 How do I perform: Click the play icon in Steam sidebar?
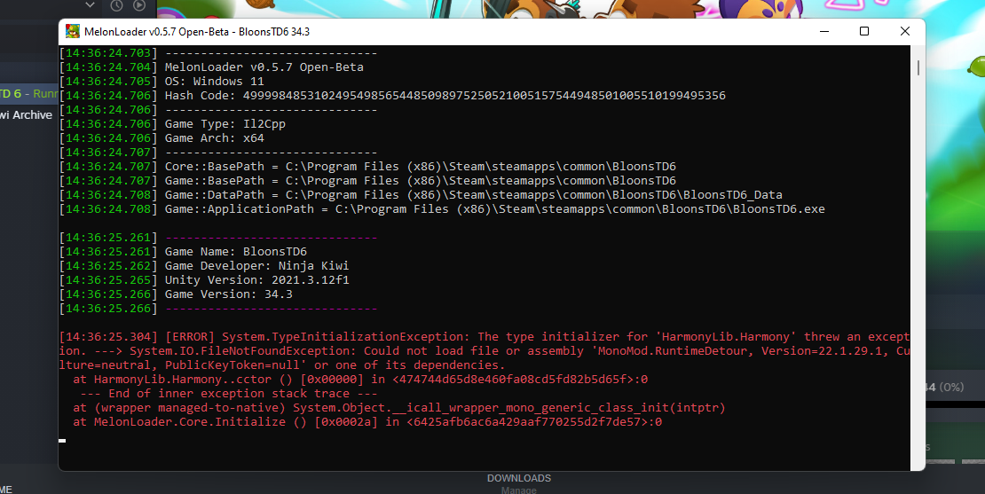point(139,5)
